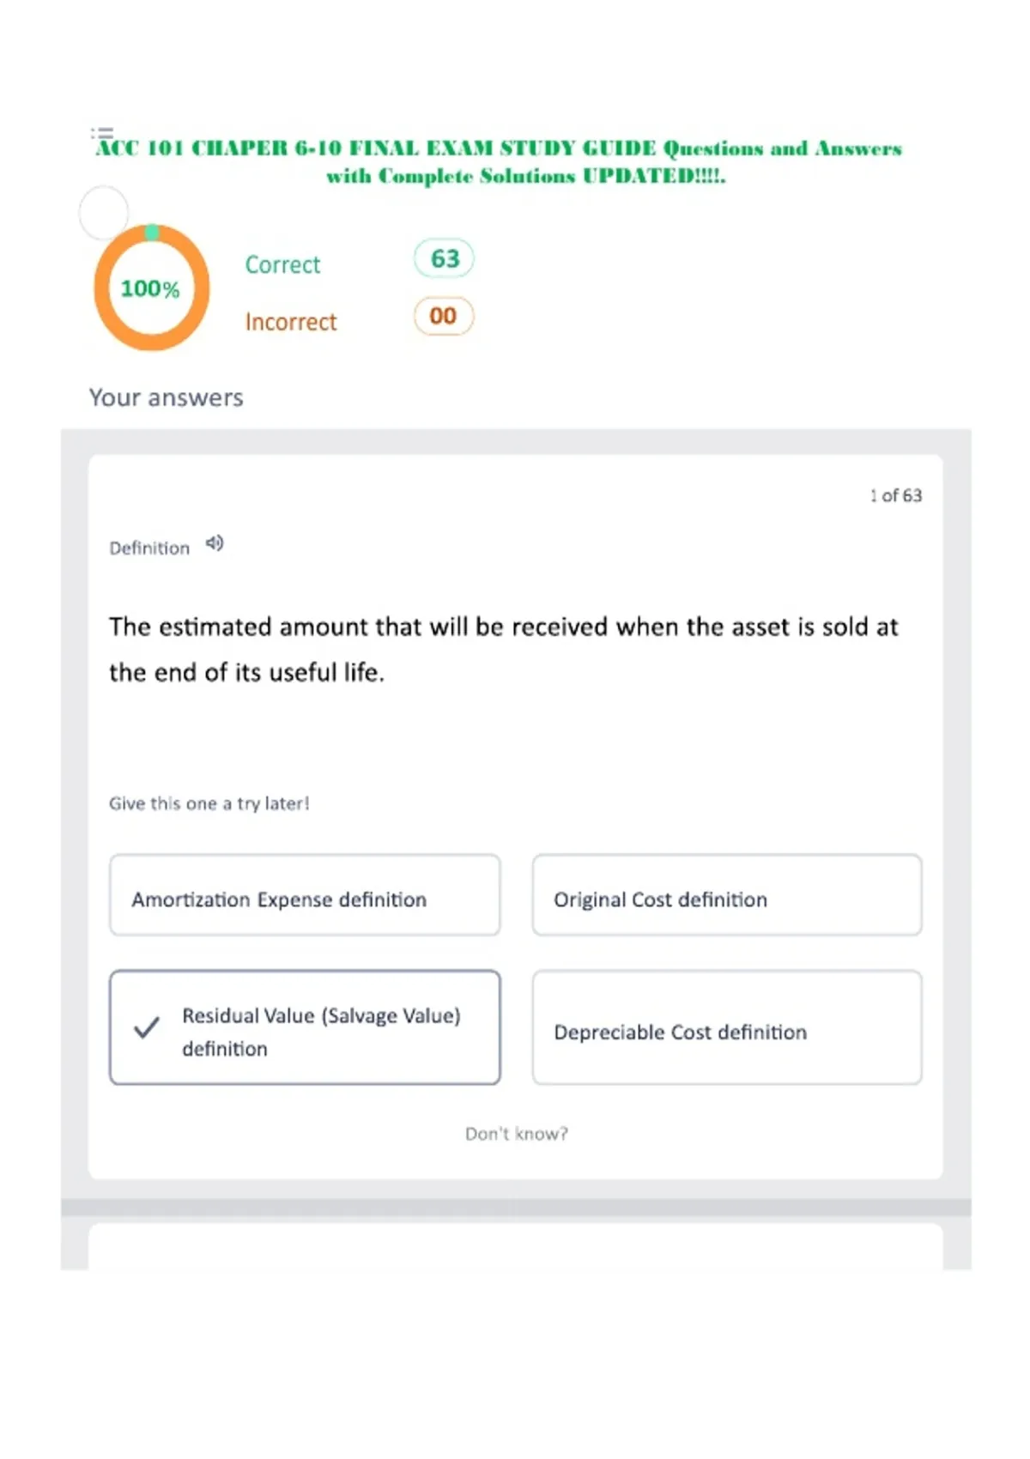Click the list menu icon near title
This screenshot has width=1030, height=1459.
(x=103, y=133)
